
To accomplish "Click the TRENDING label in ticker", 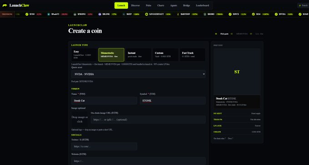I will pos(7,14).
